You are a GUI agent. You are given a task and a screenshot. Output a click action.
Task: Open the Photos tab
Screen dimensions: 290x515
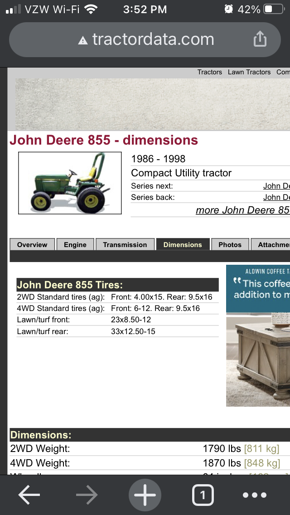pyautogui.click(x=230, y=244)
